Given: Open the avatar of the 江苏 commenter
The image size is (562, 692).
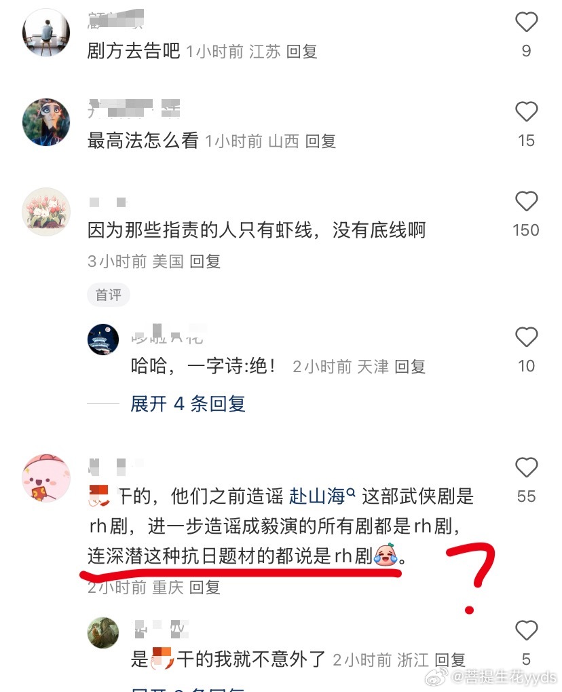Looking at the screenshot, I should (x=46, y=33).
